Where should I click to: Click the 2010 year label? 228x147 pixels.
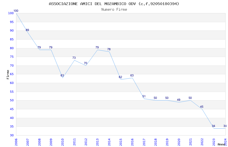pyautogui.click(x=63, y=142)
